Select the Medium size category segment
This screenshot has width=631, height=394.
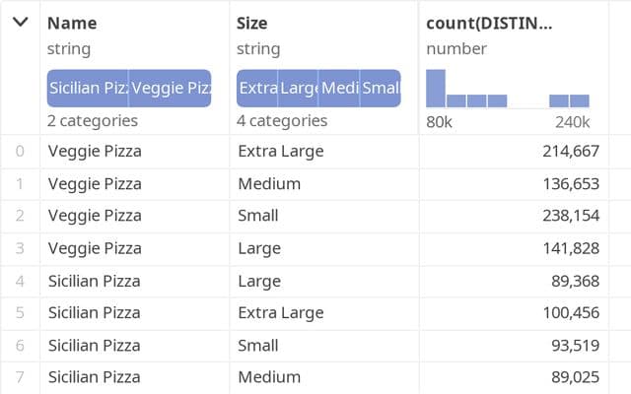pyautogui.click(x=339, y=88)
